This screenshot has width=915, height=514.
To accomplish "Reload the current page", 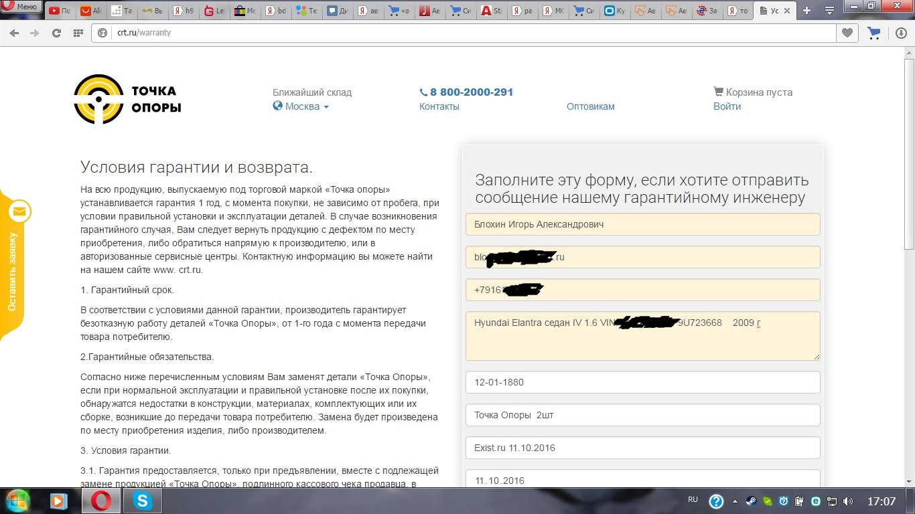I will tap(56, 33).
